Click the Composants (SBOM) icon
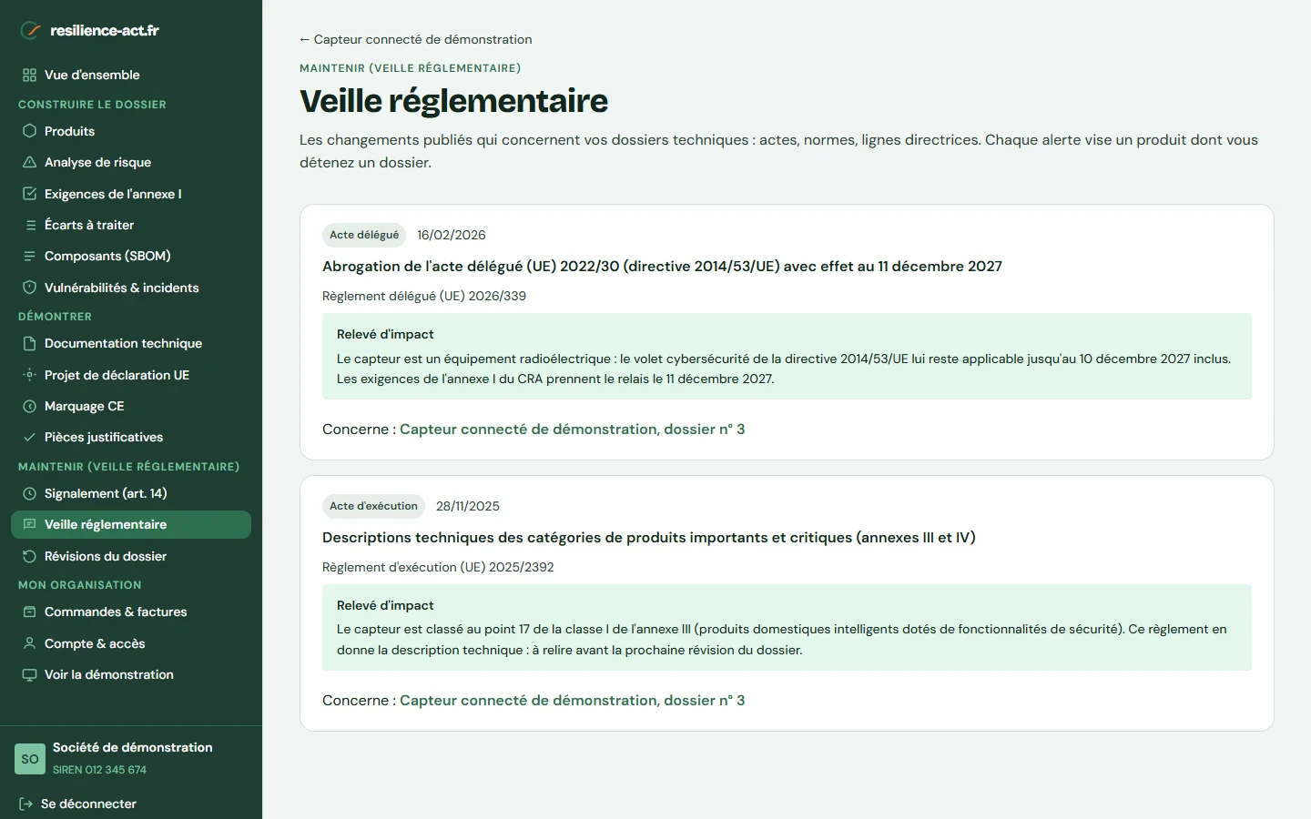The width and height of the screenshot is (1311, 819). [29, 256]
